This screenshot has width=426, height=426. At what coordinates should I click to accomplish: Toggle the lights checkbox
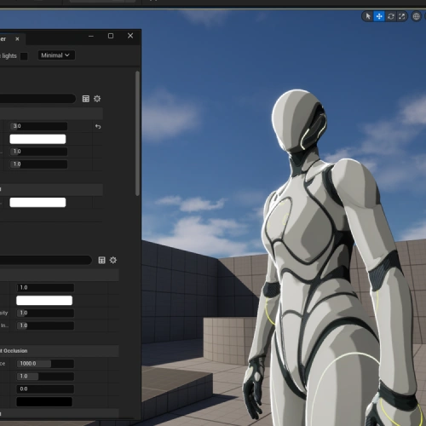[24, 56]
